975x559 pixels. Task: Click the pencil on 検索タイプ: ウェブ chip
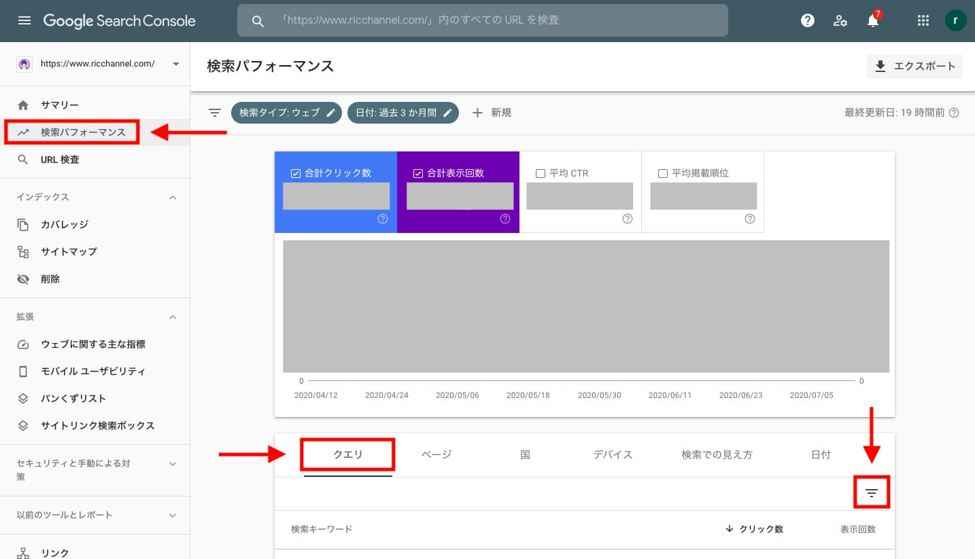click(x=330, y=113)
